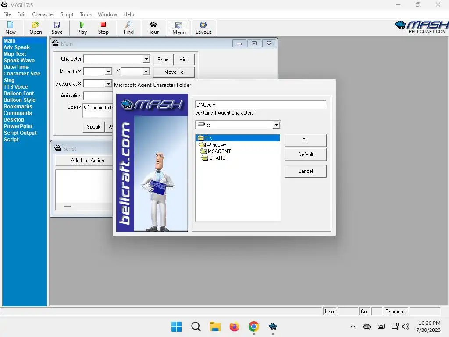Open the File menu
The image size is (449, 337).
click(x=7, y=14)
